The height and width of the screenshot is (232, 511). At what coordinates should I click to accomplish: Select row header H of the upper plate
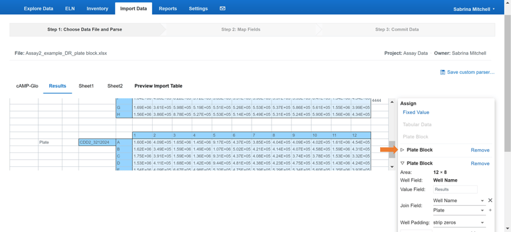124,115
